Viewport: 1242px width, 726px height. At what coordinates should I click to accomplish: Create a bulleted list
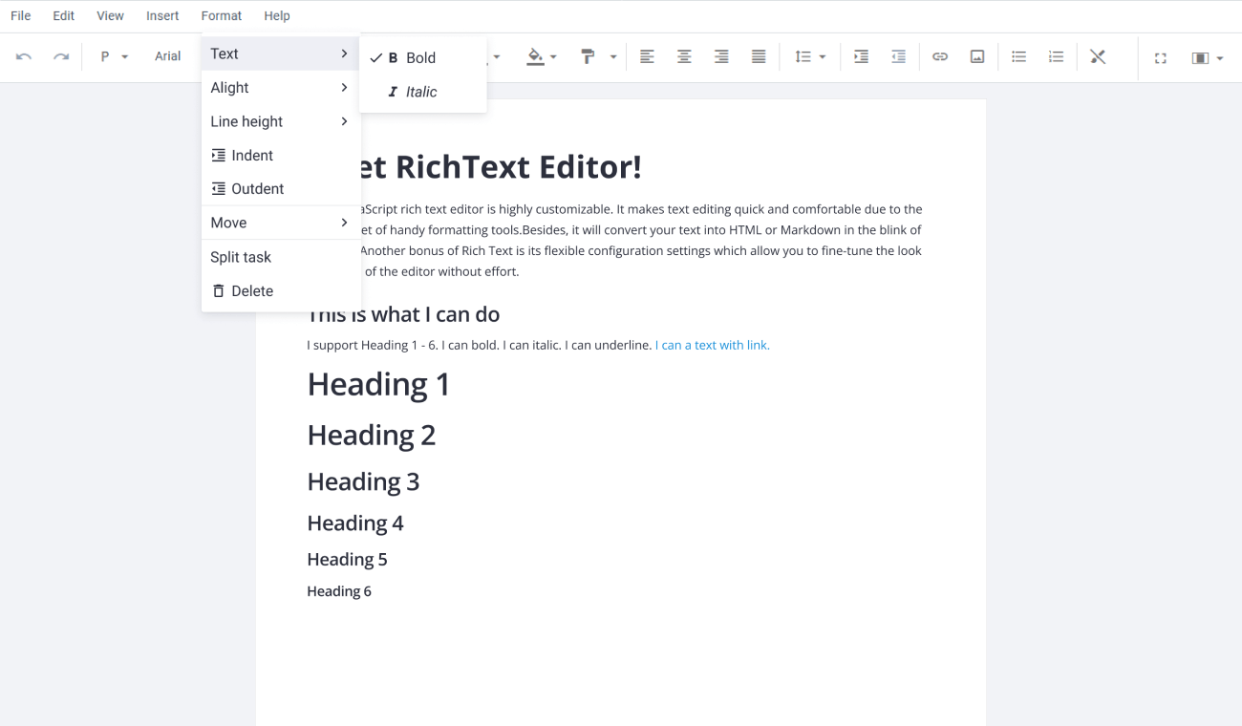click(x=1019, y=57)
